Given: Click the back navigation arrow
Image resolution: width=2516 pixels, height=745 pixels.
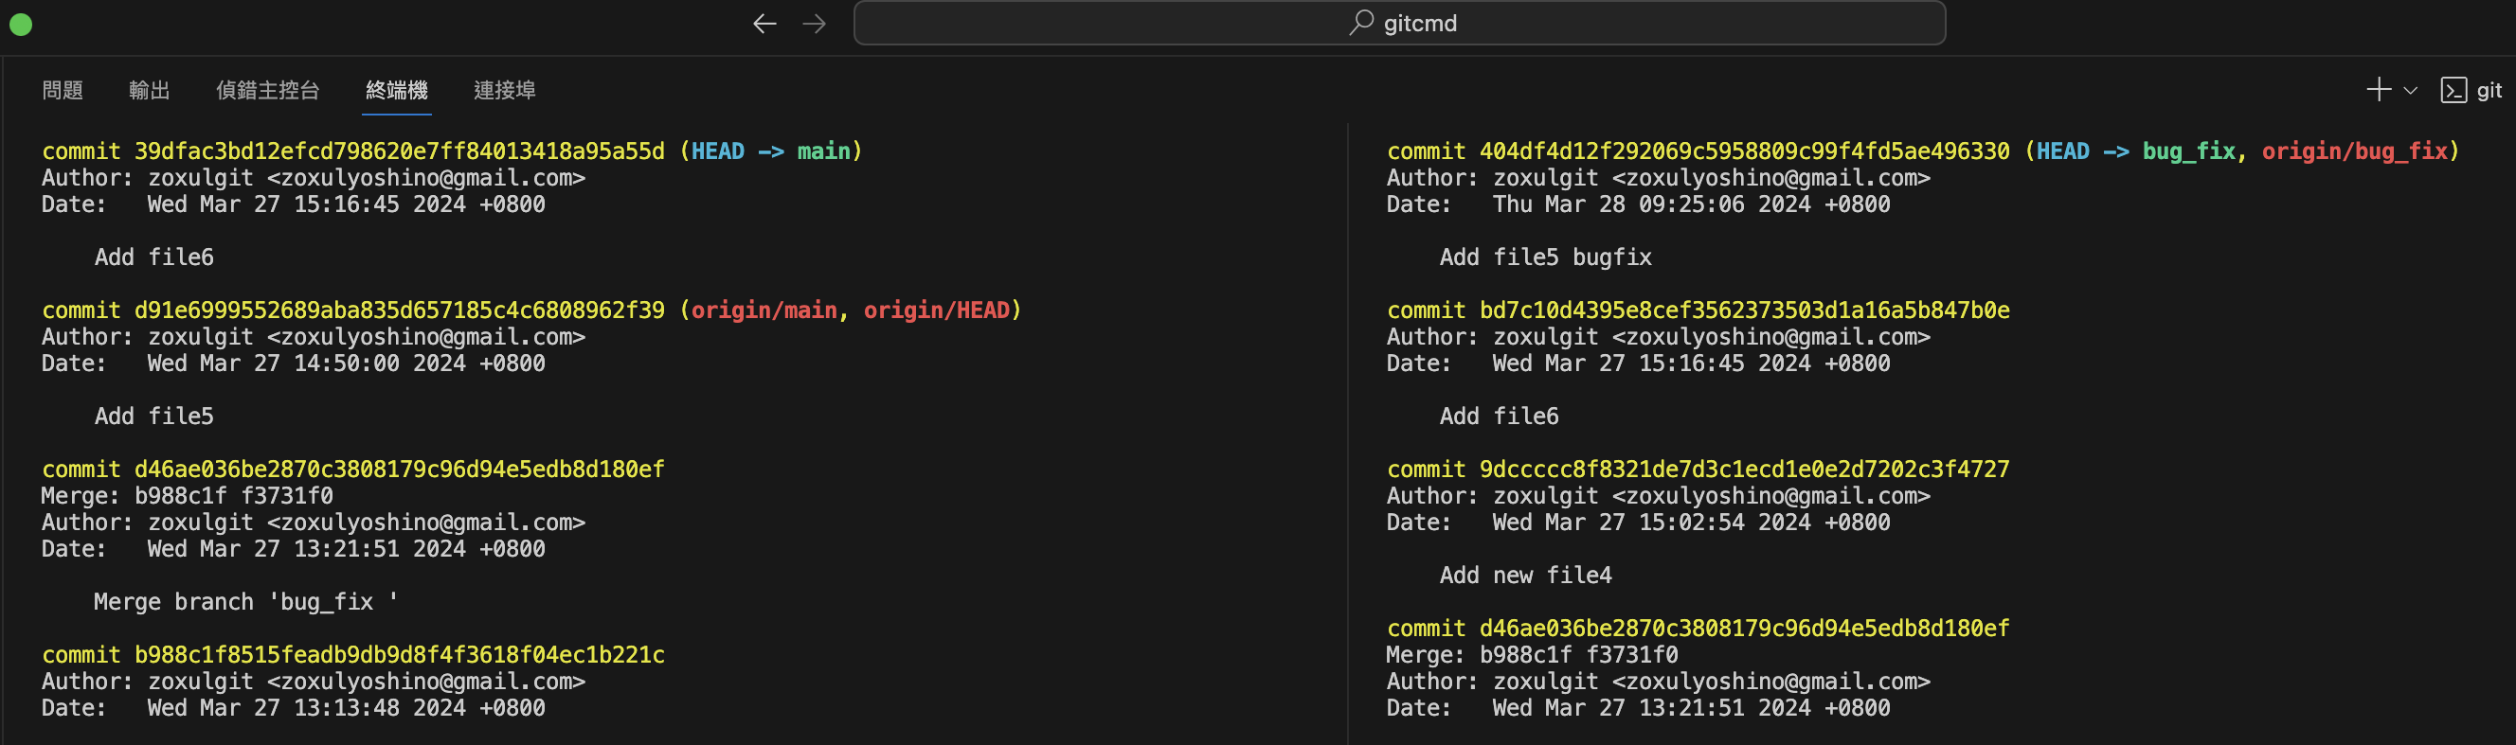Looking at the screenshot, I should point(764,24).
